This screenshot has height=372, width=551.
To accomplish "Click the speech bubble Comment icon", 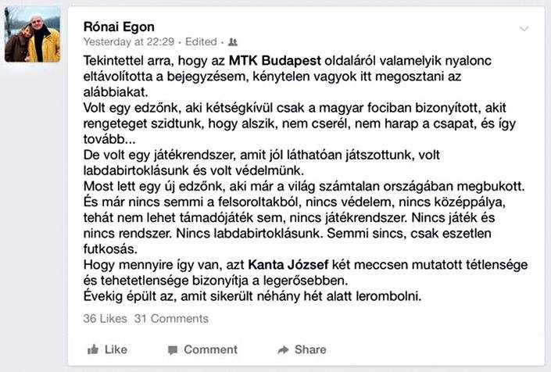I will pyautogui.click(x=173, y=350).
